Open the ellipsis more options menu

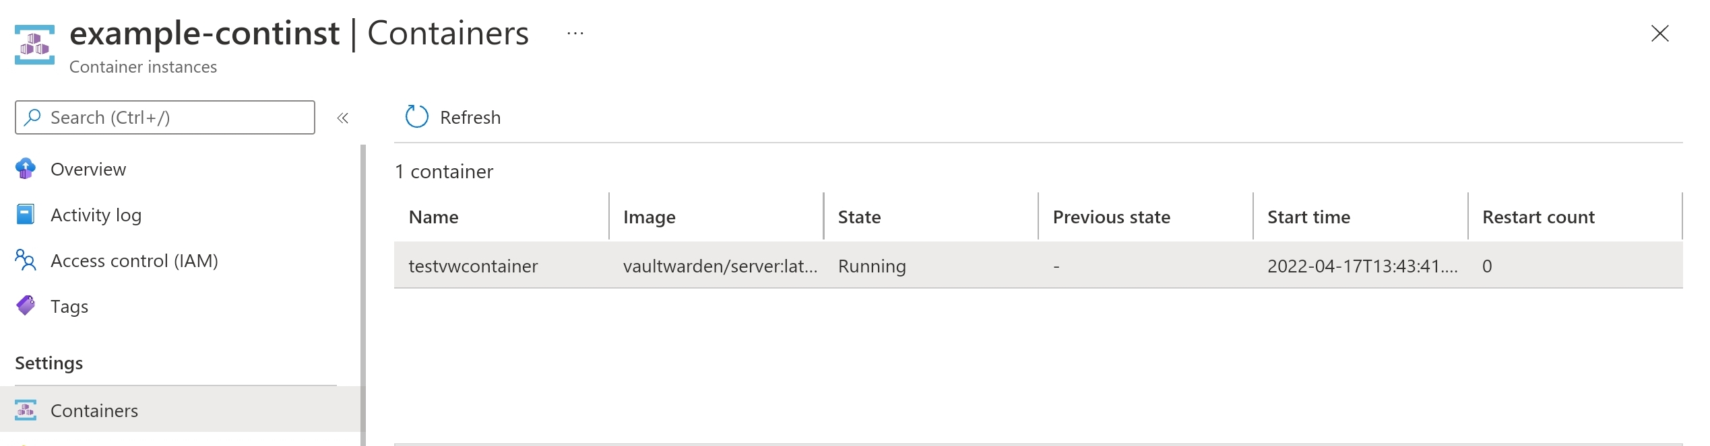[x=575, y=33]
